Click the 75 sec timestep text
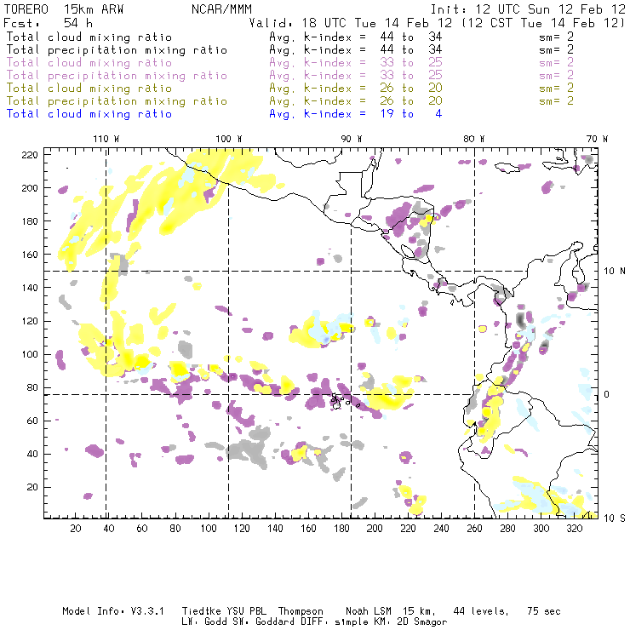Viewport: 630px width, 630px height. (x=544, y=611)
